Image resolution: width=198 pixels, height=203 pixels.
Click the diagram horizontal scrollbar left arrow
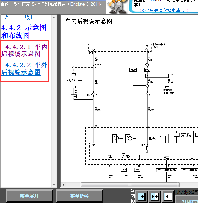(63, 185)
